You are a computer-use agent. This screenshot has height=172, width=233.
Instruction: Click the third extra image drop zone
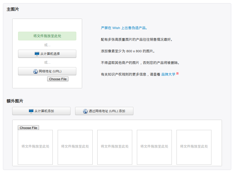tap(114, 147)
